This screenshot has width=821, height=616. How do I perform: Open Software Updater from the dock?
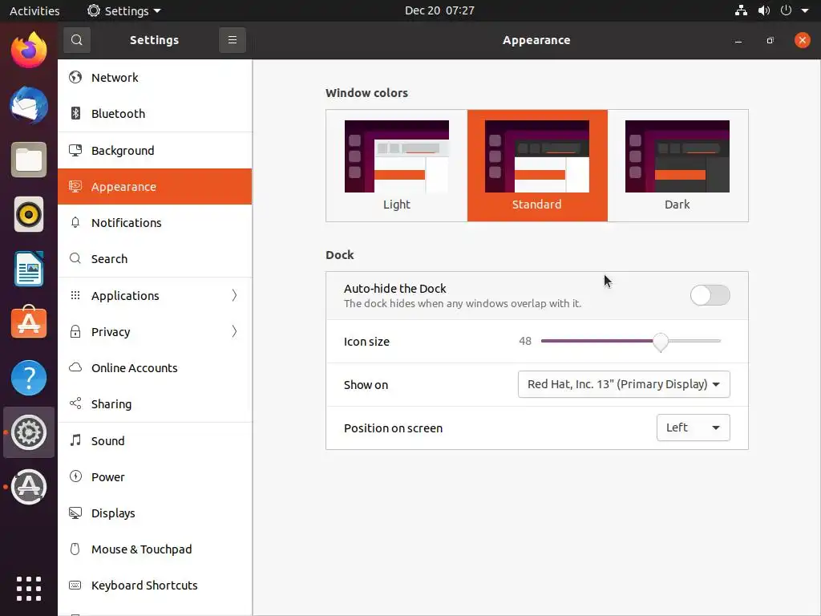[x=29, y=487]
